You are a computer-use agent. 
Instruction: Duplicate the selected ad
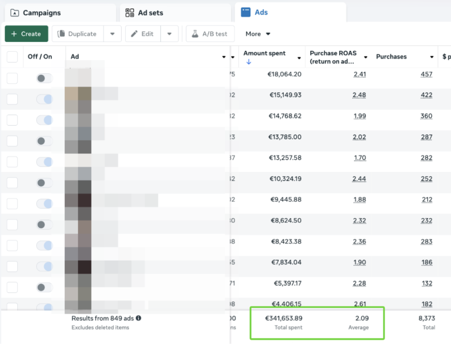[x=78, y=34]
